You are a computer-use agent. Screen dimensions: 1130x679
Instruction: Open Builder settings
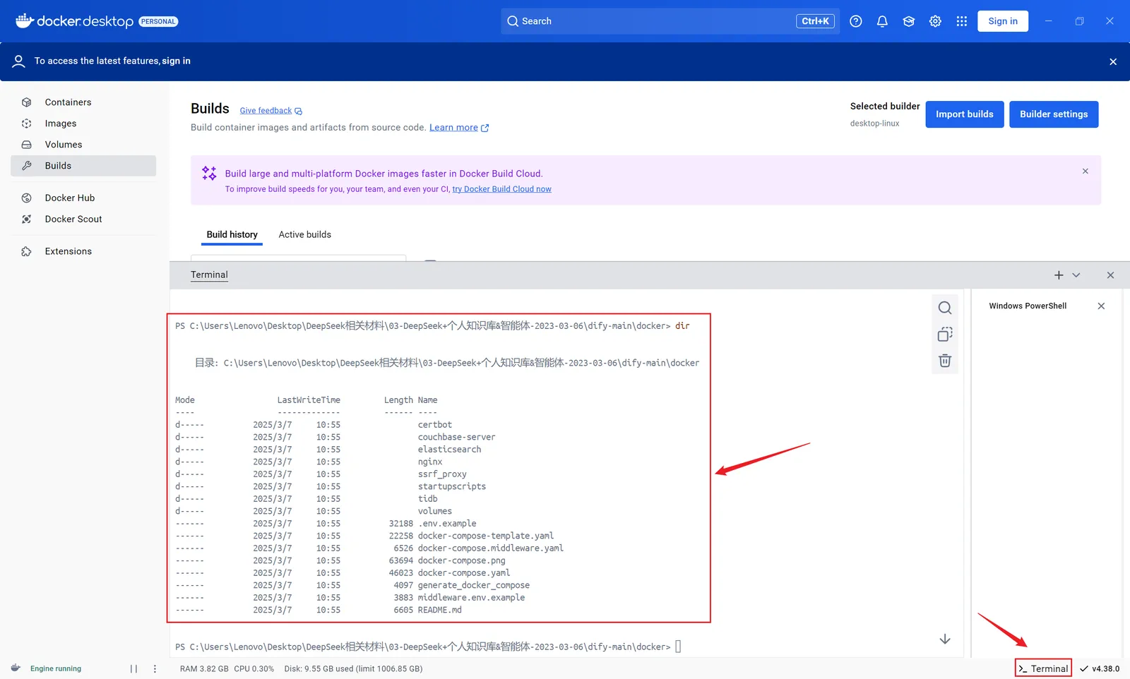(1054, 114)
